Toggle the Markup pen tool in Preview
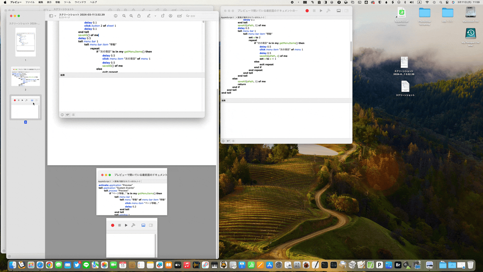The image size is (483, 272). 149,16
